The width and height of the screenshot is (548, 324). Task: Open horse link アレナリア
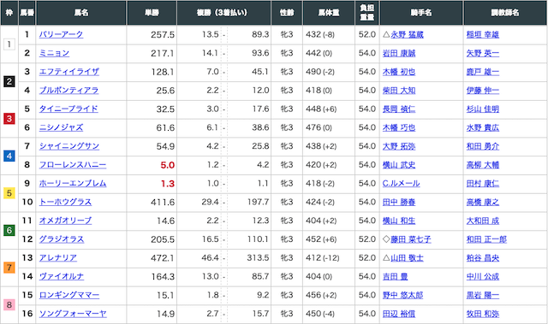[x=58, y=257]
